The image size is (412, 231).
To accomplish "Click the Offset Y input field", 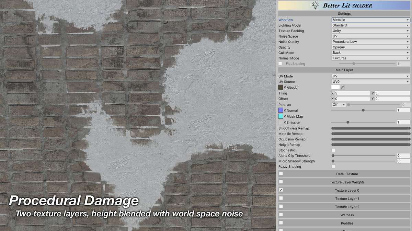I will (392, 99).
